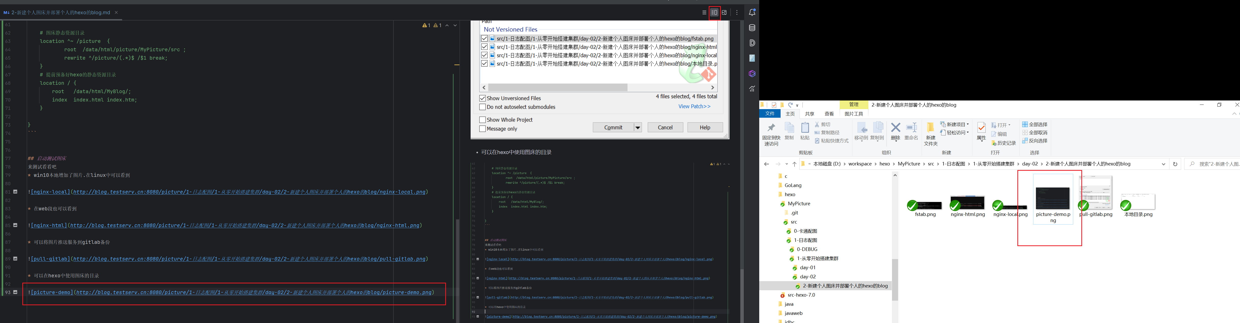Screen dimensions: 1240x323
Task: Open the 文件 File ribbon tab
Action: click(770, 114)
